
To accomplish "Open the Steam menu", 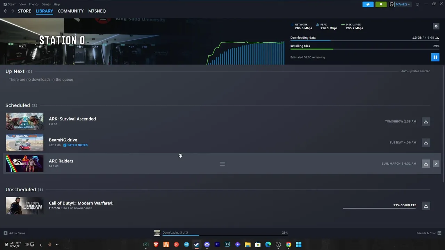I will (x=10, y=4).
